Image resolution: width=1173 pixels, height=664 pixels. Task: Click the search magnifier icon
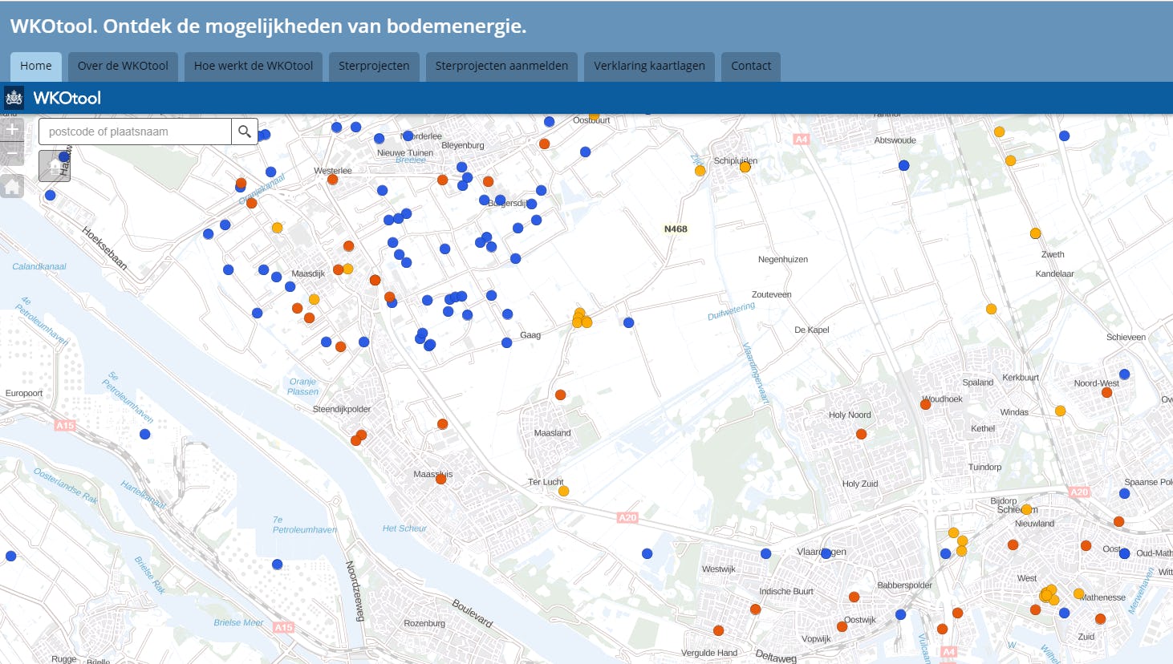[245, 132]
